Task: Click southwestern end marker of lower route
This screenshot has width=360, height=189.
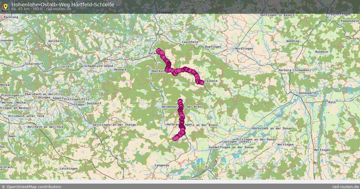Action: (174, 138)
